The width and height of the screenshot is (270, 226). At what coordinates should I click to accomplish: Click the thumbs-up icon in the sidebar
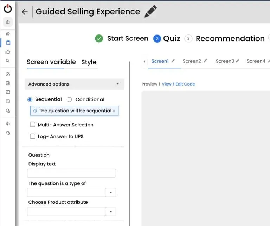(x=8, y=52)
